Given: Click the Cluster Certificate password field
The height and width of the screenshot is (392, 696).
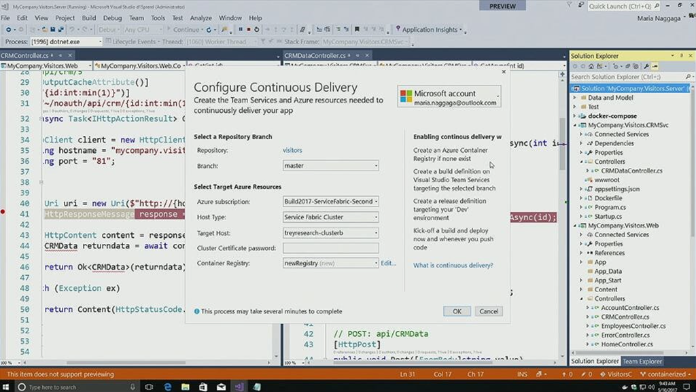Looking at the screenshot, I should (331, 248).
